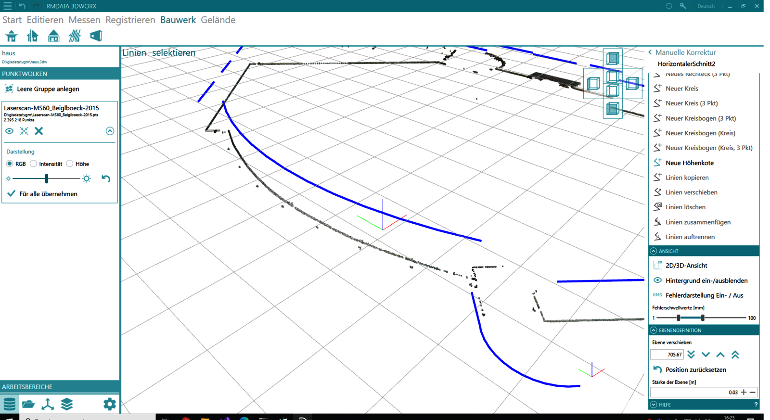This screenshot has width=770, height=420.
Task: Expand the HILFE section
Action: 653,405
